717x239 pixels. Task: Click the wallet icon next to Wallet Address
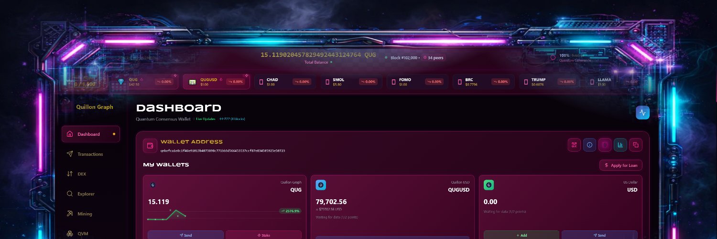point(150,146)
